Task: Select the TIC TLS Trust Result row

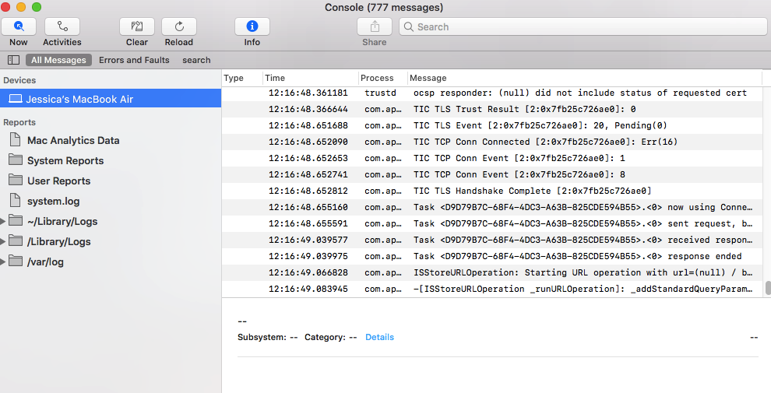Action: [491, 109]
